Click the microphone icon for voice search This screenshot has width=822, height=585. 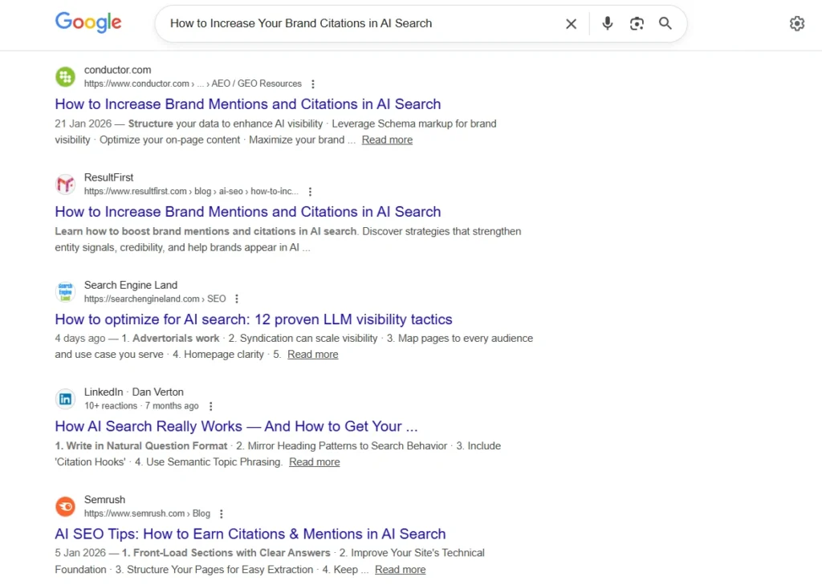pyautogui.click(x=608, y=23)
